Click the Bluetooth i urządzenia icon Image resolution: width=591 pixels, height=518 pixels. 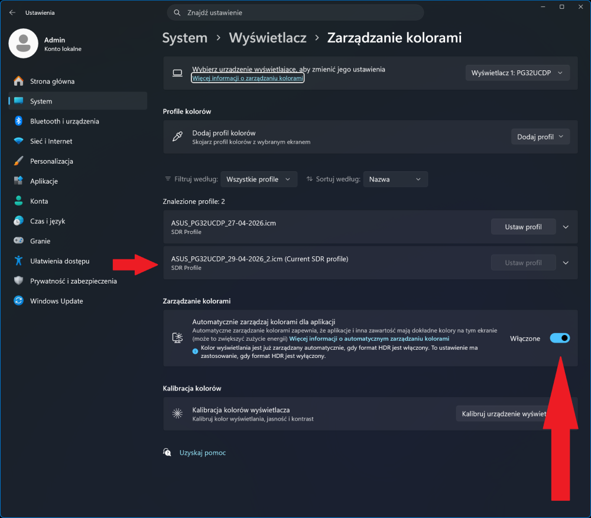pyautogui.click(x=18, y=121)
